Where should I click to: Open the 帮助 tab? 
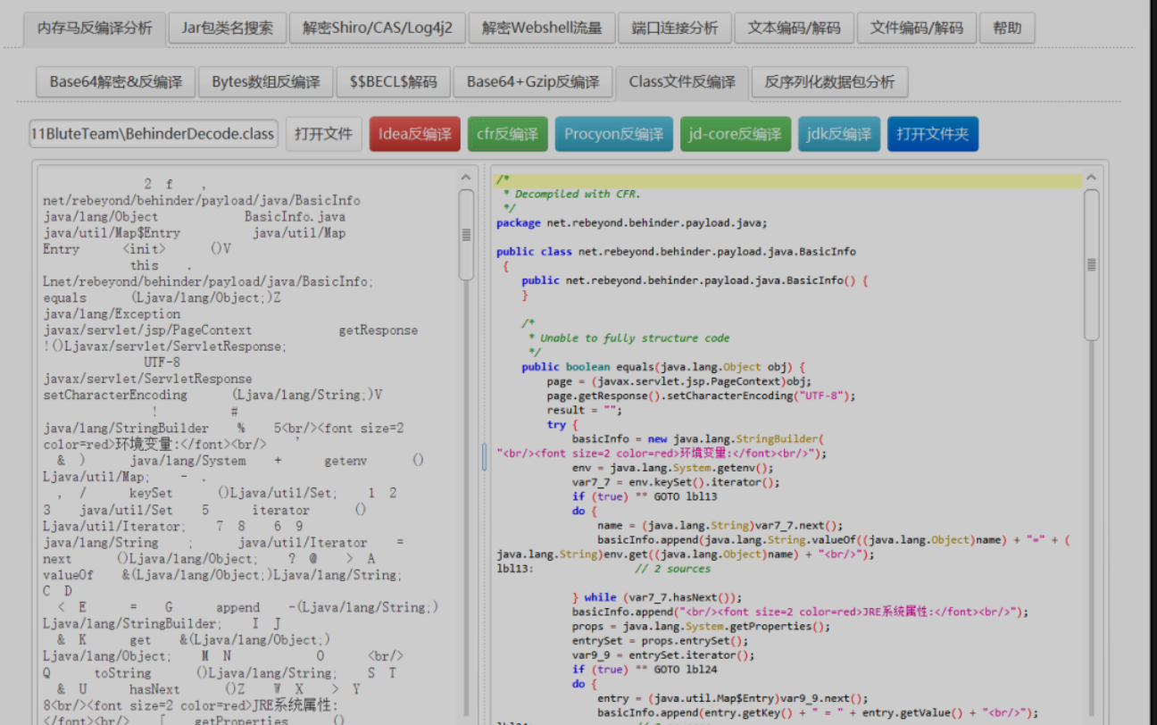pyautogui.click(x=1007, y=28)
